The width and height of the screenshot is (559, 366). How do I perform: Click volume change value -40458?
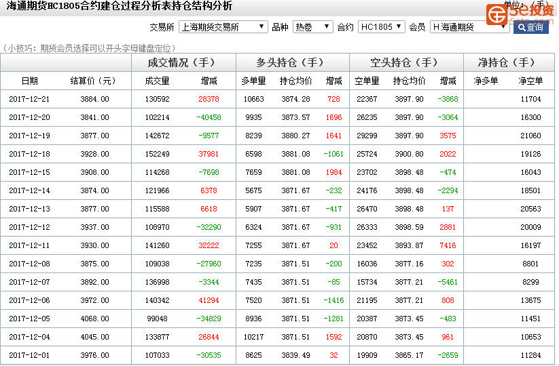pyautogui.click(x=209, y=117)
